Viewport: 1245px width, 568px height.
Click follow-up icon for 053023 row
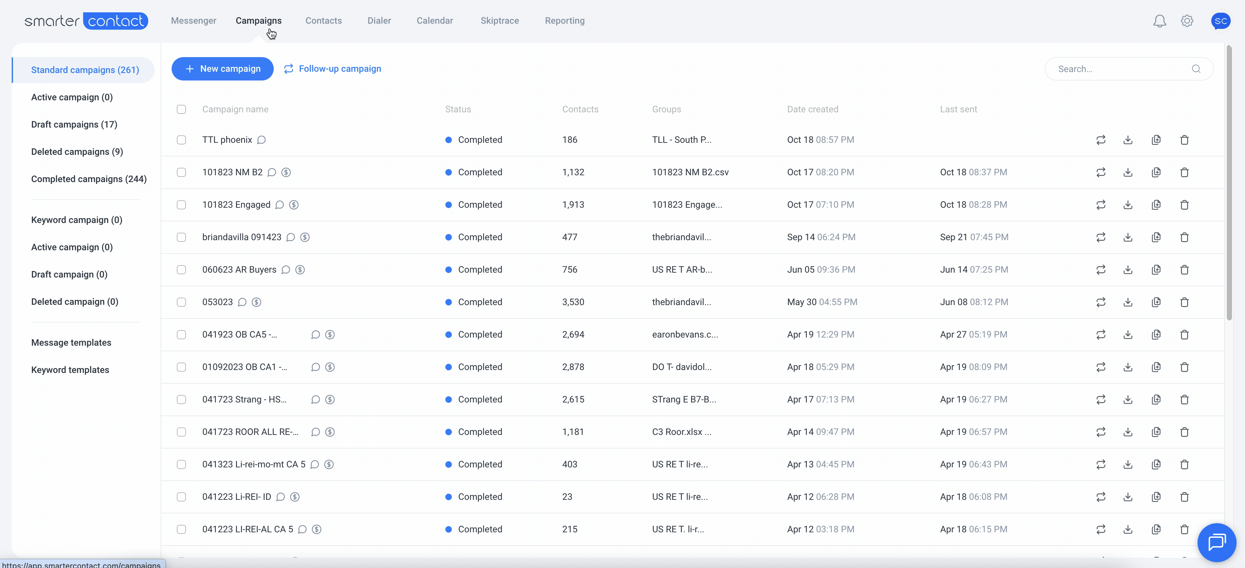1100,302
